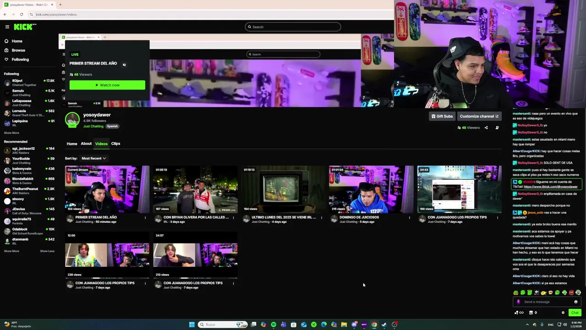586x330 pixels.
Task: Open RDjavi channel in Following list
Action: [29, 82]
